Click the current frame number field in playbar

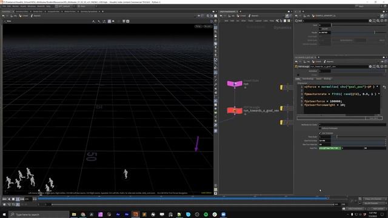pos(28,199)
